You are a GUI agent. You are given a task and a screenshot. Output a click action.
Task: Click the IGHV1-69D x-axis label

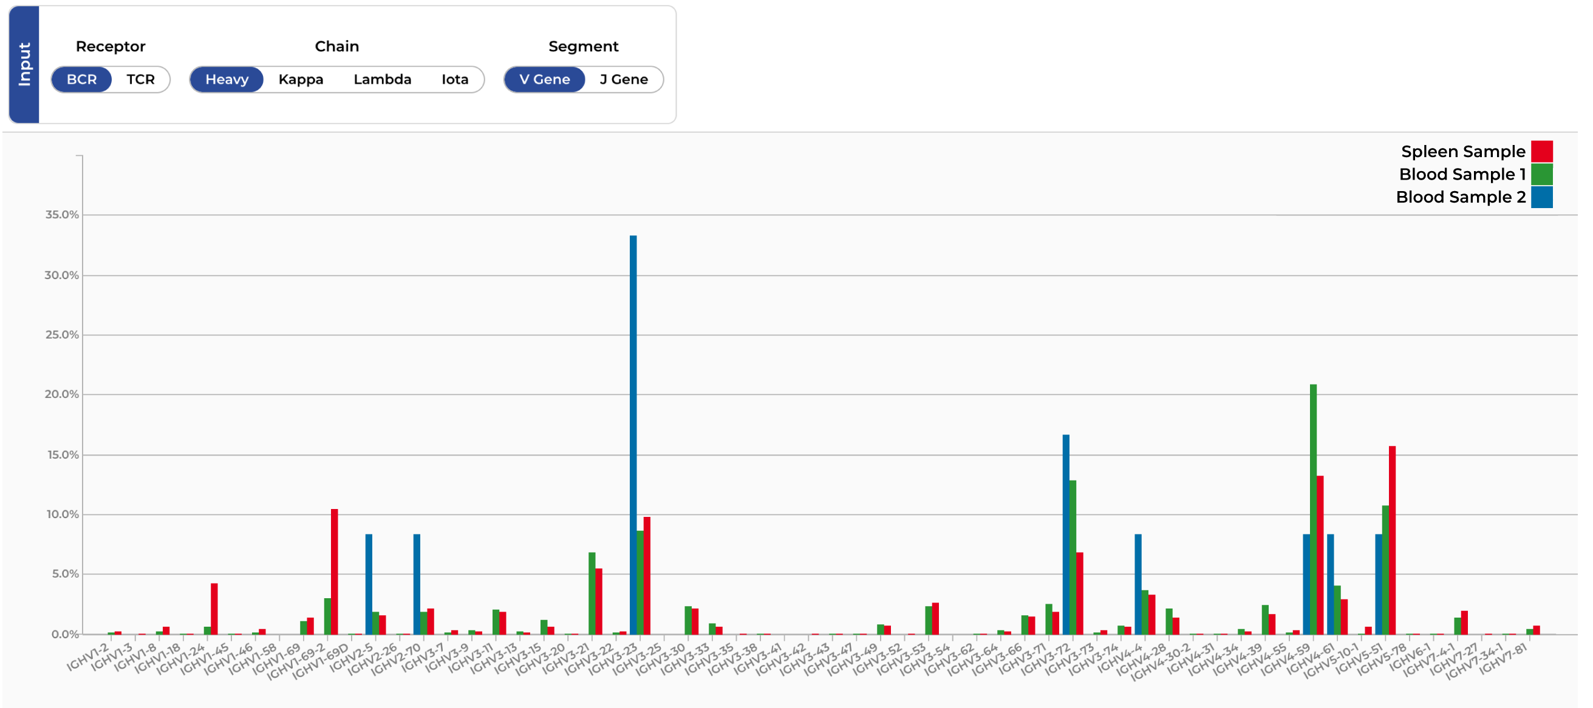(320, 661)
